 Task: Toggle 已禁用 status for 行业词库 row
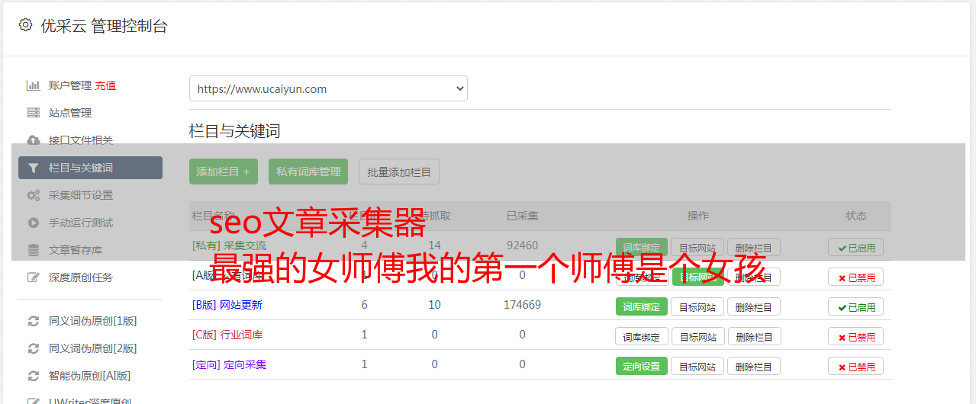tap(856, 336)
